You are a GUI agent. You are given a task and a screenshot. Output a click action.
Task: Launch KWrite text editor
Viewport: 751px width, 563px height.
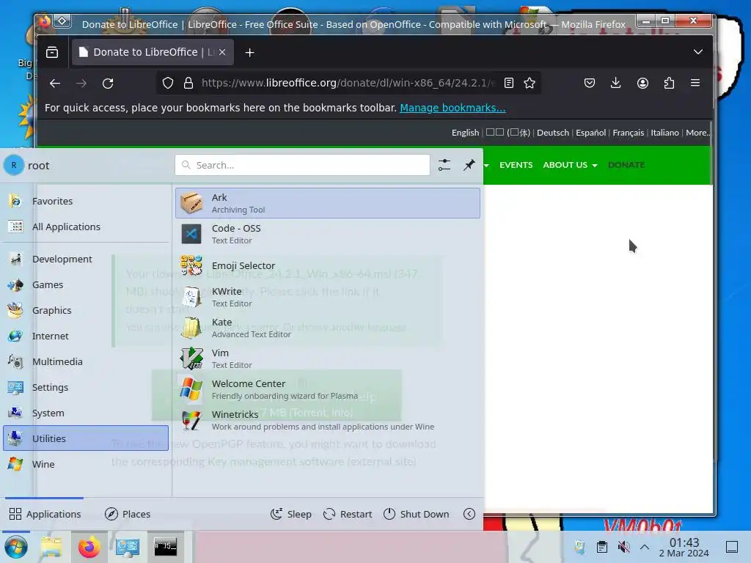coord(328,297)
